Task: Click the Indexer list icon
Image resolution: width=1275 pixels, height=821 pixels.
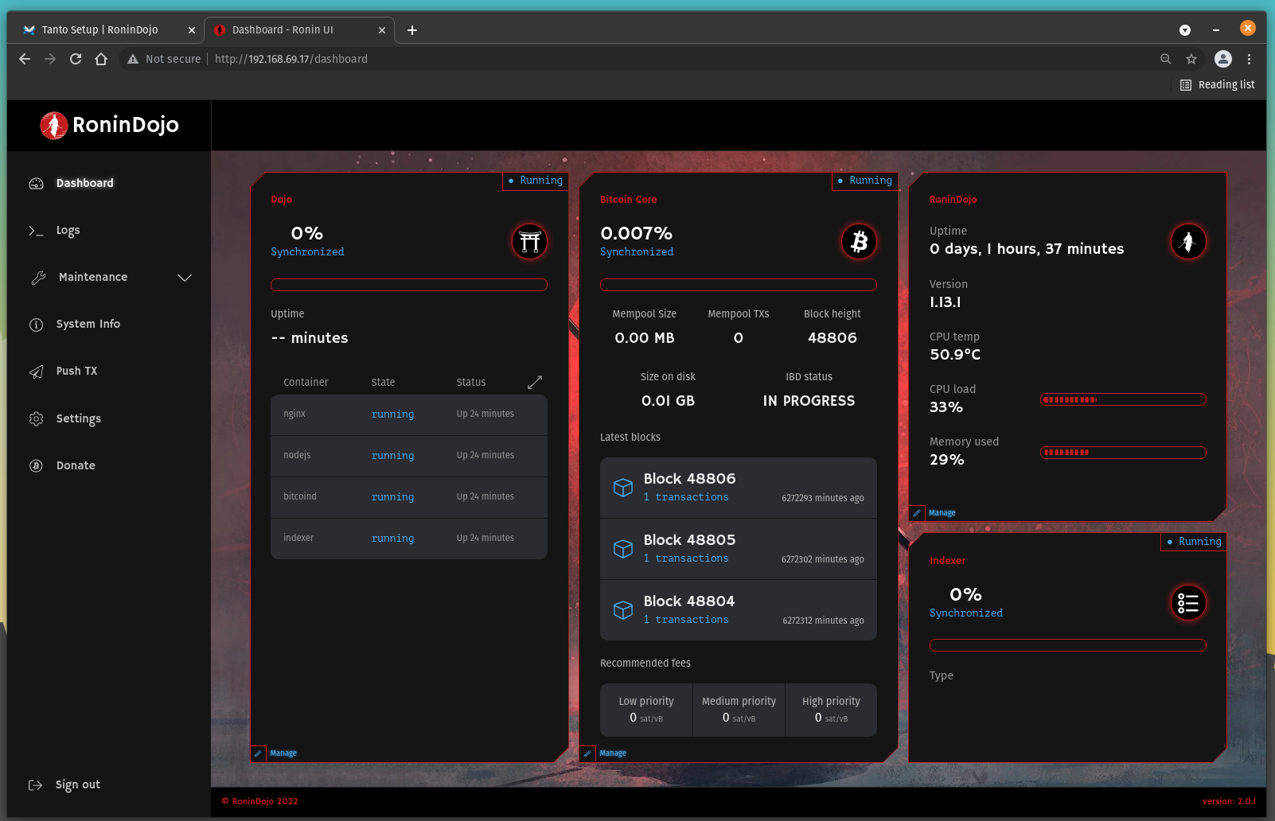Action: pos(1188,602)
